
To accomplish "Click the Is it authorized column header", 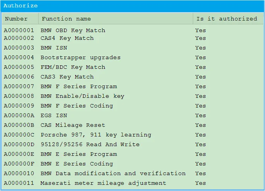I will pyautogui.click(x=226, y=19).
